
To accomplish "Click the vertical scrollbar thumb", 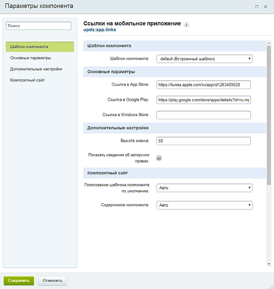I will point(269,116).
